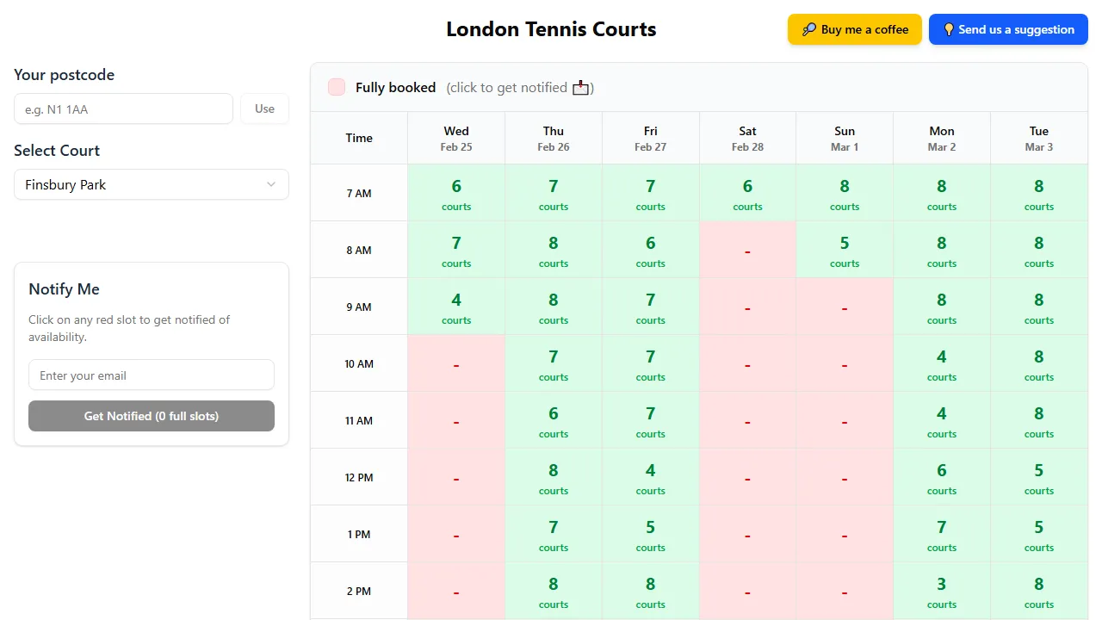Click the 7 AM row label in the Time column

click(359, 193)
